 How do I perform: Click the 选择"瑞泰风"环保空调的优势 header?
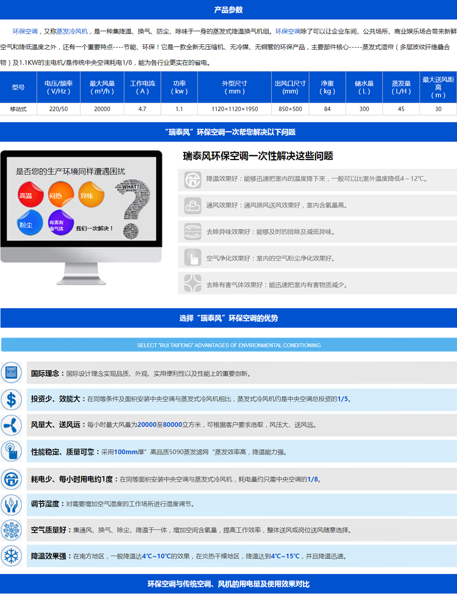(228, 318)
